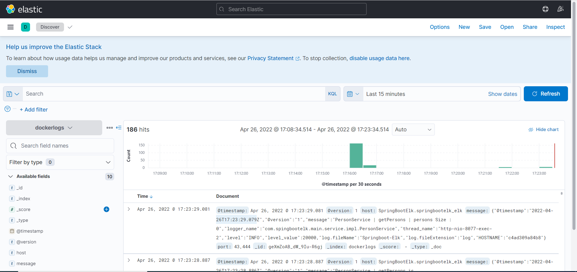Open the Filter by type dropdown
The height and width of the screenshot is (272, 577).
click(60, 162)
